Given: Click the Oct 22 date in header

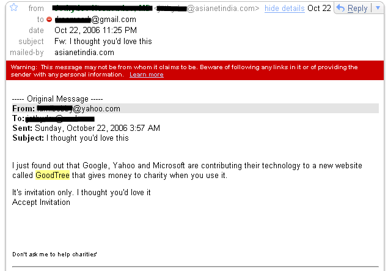Looking at the screenshot, I should pyautogui.click(x=319, y=9).
